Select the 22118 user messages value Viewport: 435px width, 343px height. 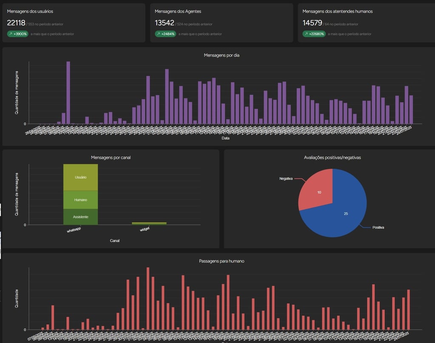coord(16,23)
